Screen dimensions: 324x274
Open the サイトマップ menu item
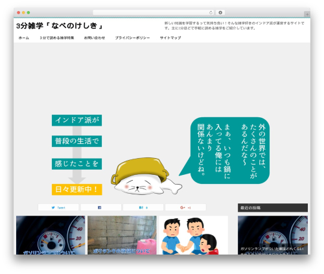[x=170, y=38]
